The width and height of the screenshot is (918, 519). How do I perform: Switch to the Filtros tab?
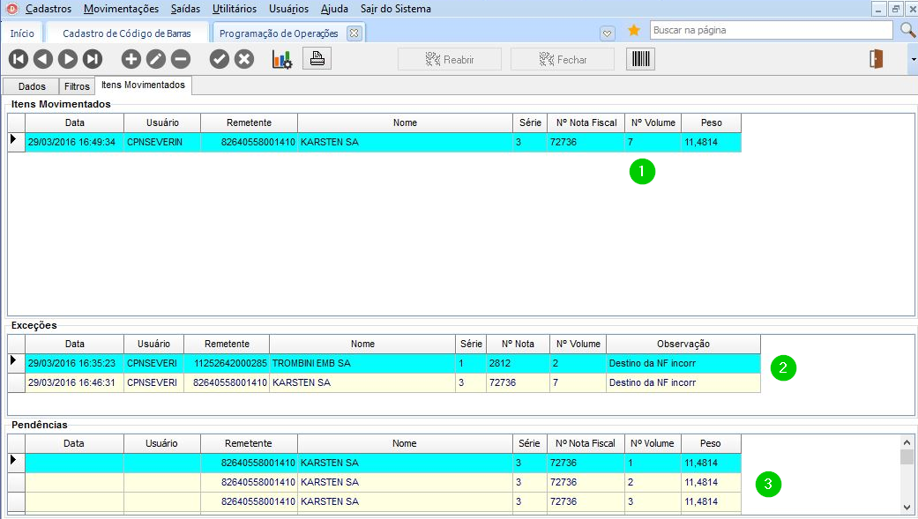(77, 86)
